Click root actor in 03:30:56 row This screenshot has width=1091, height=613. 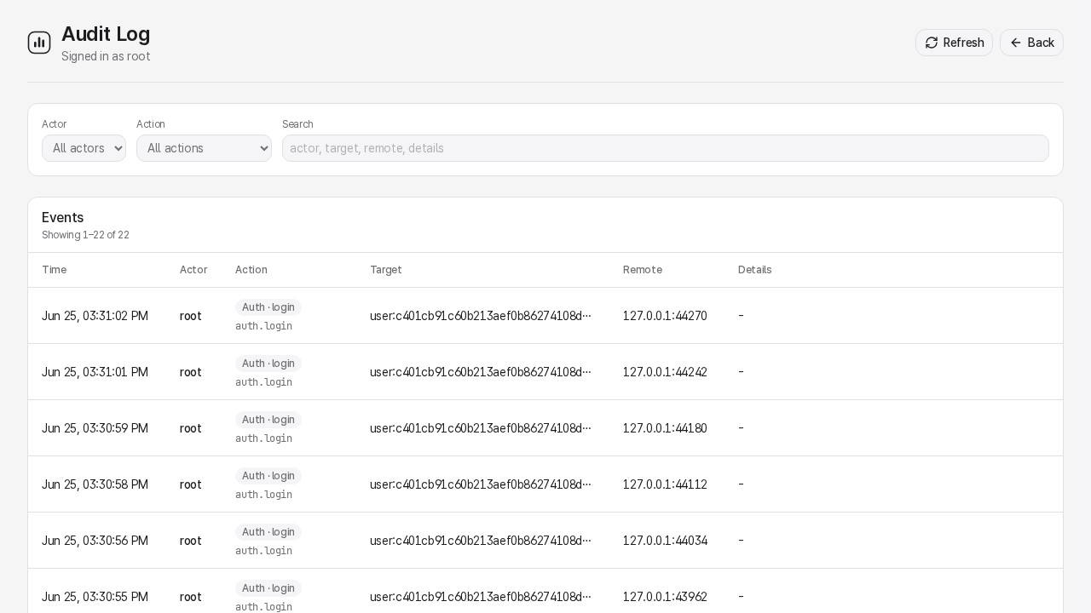(x=191, y=541)
